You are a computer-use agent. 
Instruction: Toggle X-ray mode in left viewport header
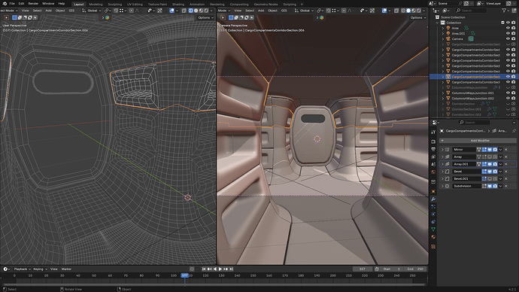click(184, 11)
